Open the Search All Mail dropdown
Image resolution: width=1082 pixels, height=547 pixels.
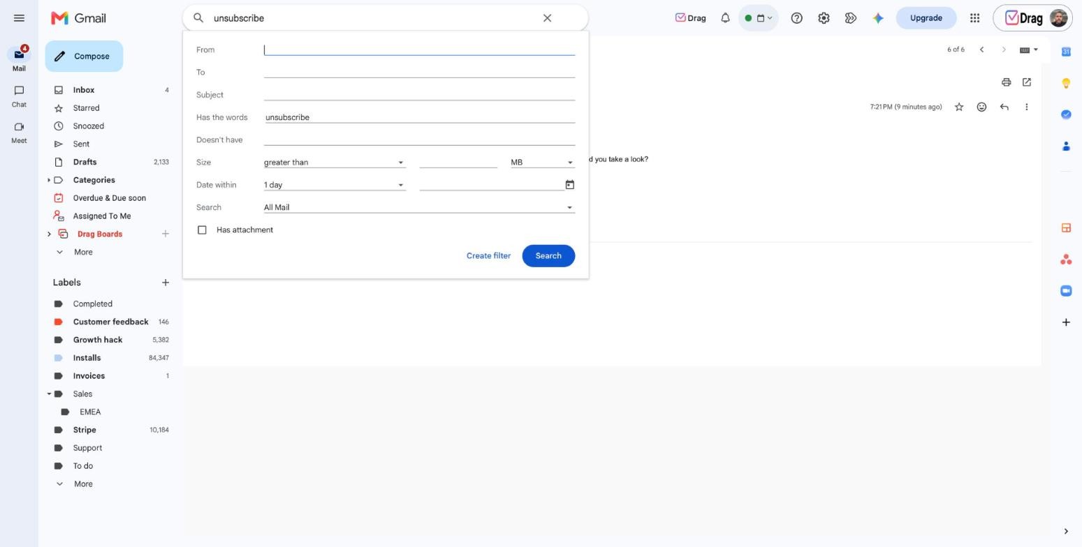coord(419,207)
